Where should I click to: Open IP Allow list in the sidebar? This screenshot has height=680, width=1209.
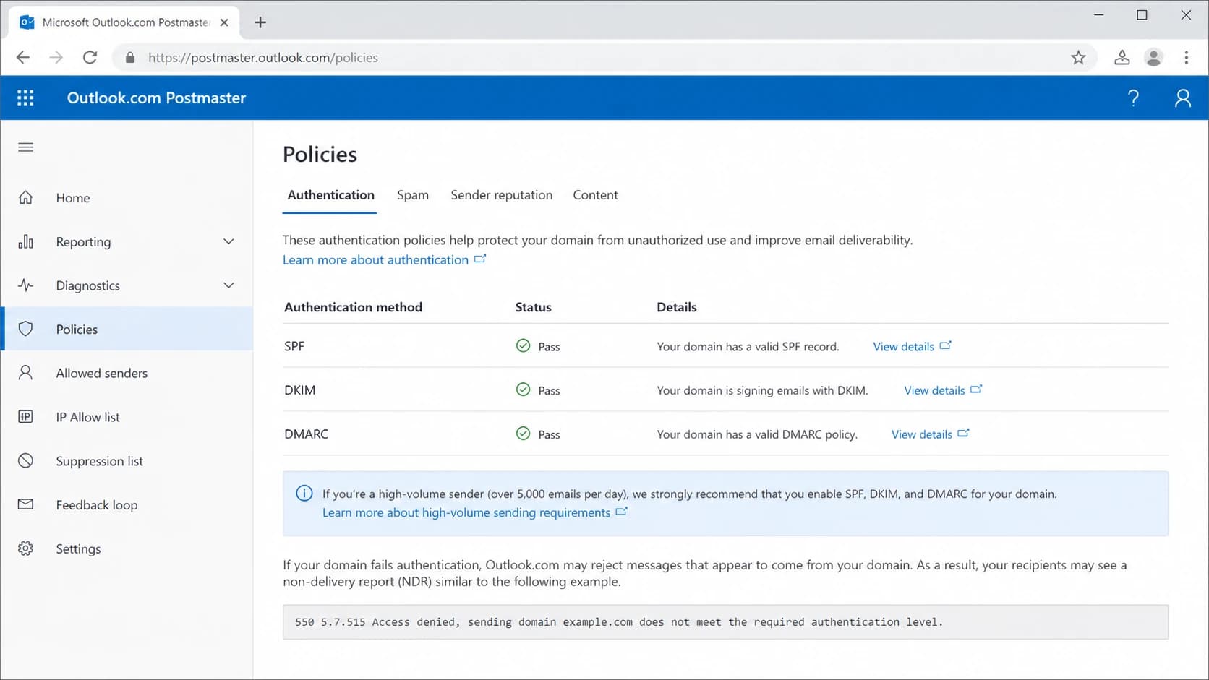[128, 417]
